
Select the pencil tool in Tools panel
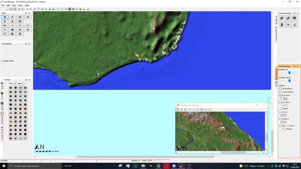(x=12, y=17)
